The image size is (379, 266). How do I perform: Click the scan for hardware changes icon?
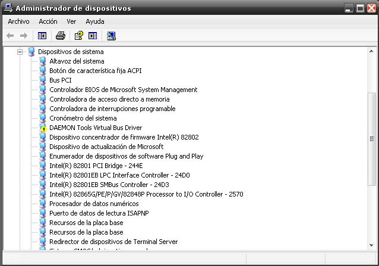click(x=111, y=36)
